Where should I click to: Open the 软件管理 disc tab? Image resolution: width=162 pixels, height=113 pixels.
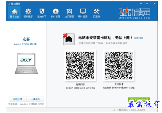tap(55, 13)
